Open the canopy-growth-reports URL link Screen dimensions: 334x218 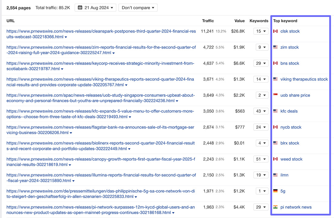coord(101,162)
